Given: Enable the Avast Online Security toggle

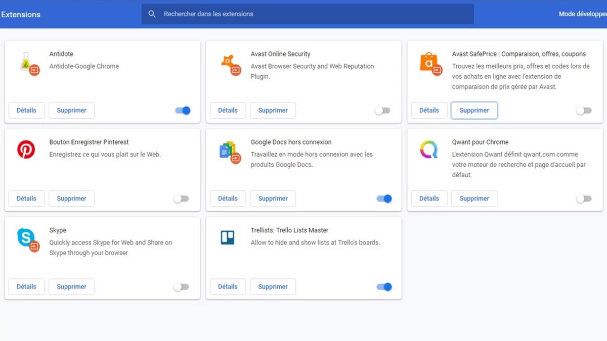Looking at the screenshot, I should tap(382, 111).
